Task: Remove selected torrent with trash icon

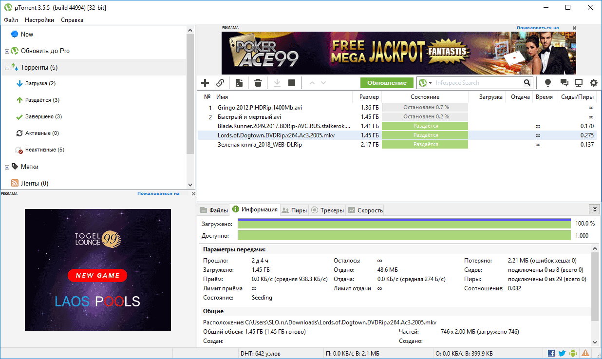Action: (x=258, y=83)
